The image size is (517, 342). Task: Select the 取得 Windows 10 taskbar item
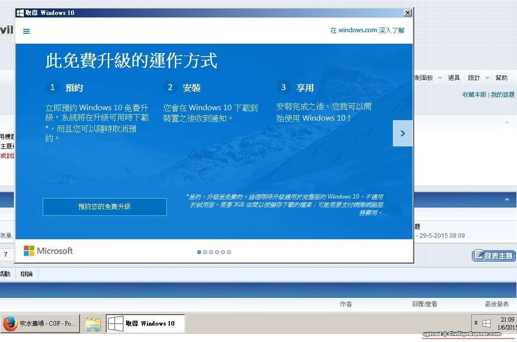(145, 324)
